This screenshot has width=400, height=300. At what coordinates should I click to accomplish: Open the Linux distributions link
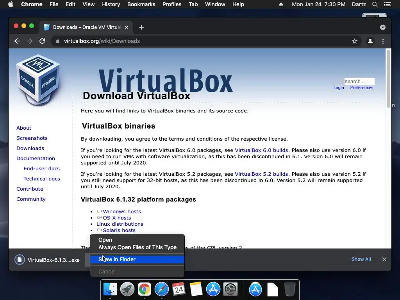(120, 224)
